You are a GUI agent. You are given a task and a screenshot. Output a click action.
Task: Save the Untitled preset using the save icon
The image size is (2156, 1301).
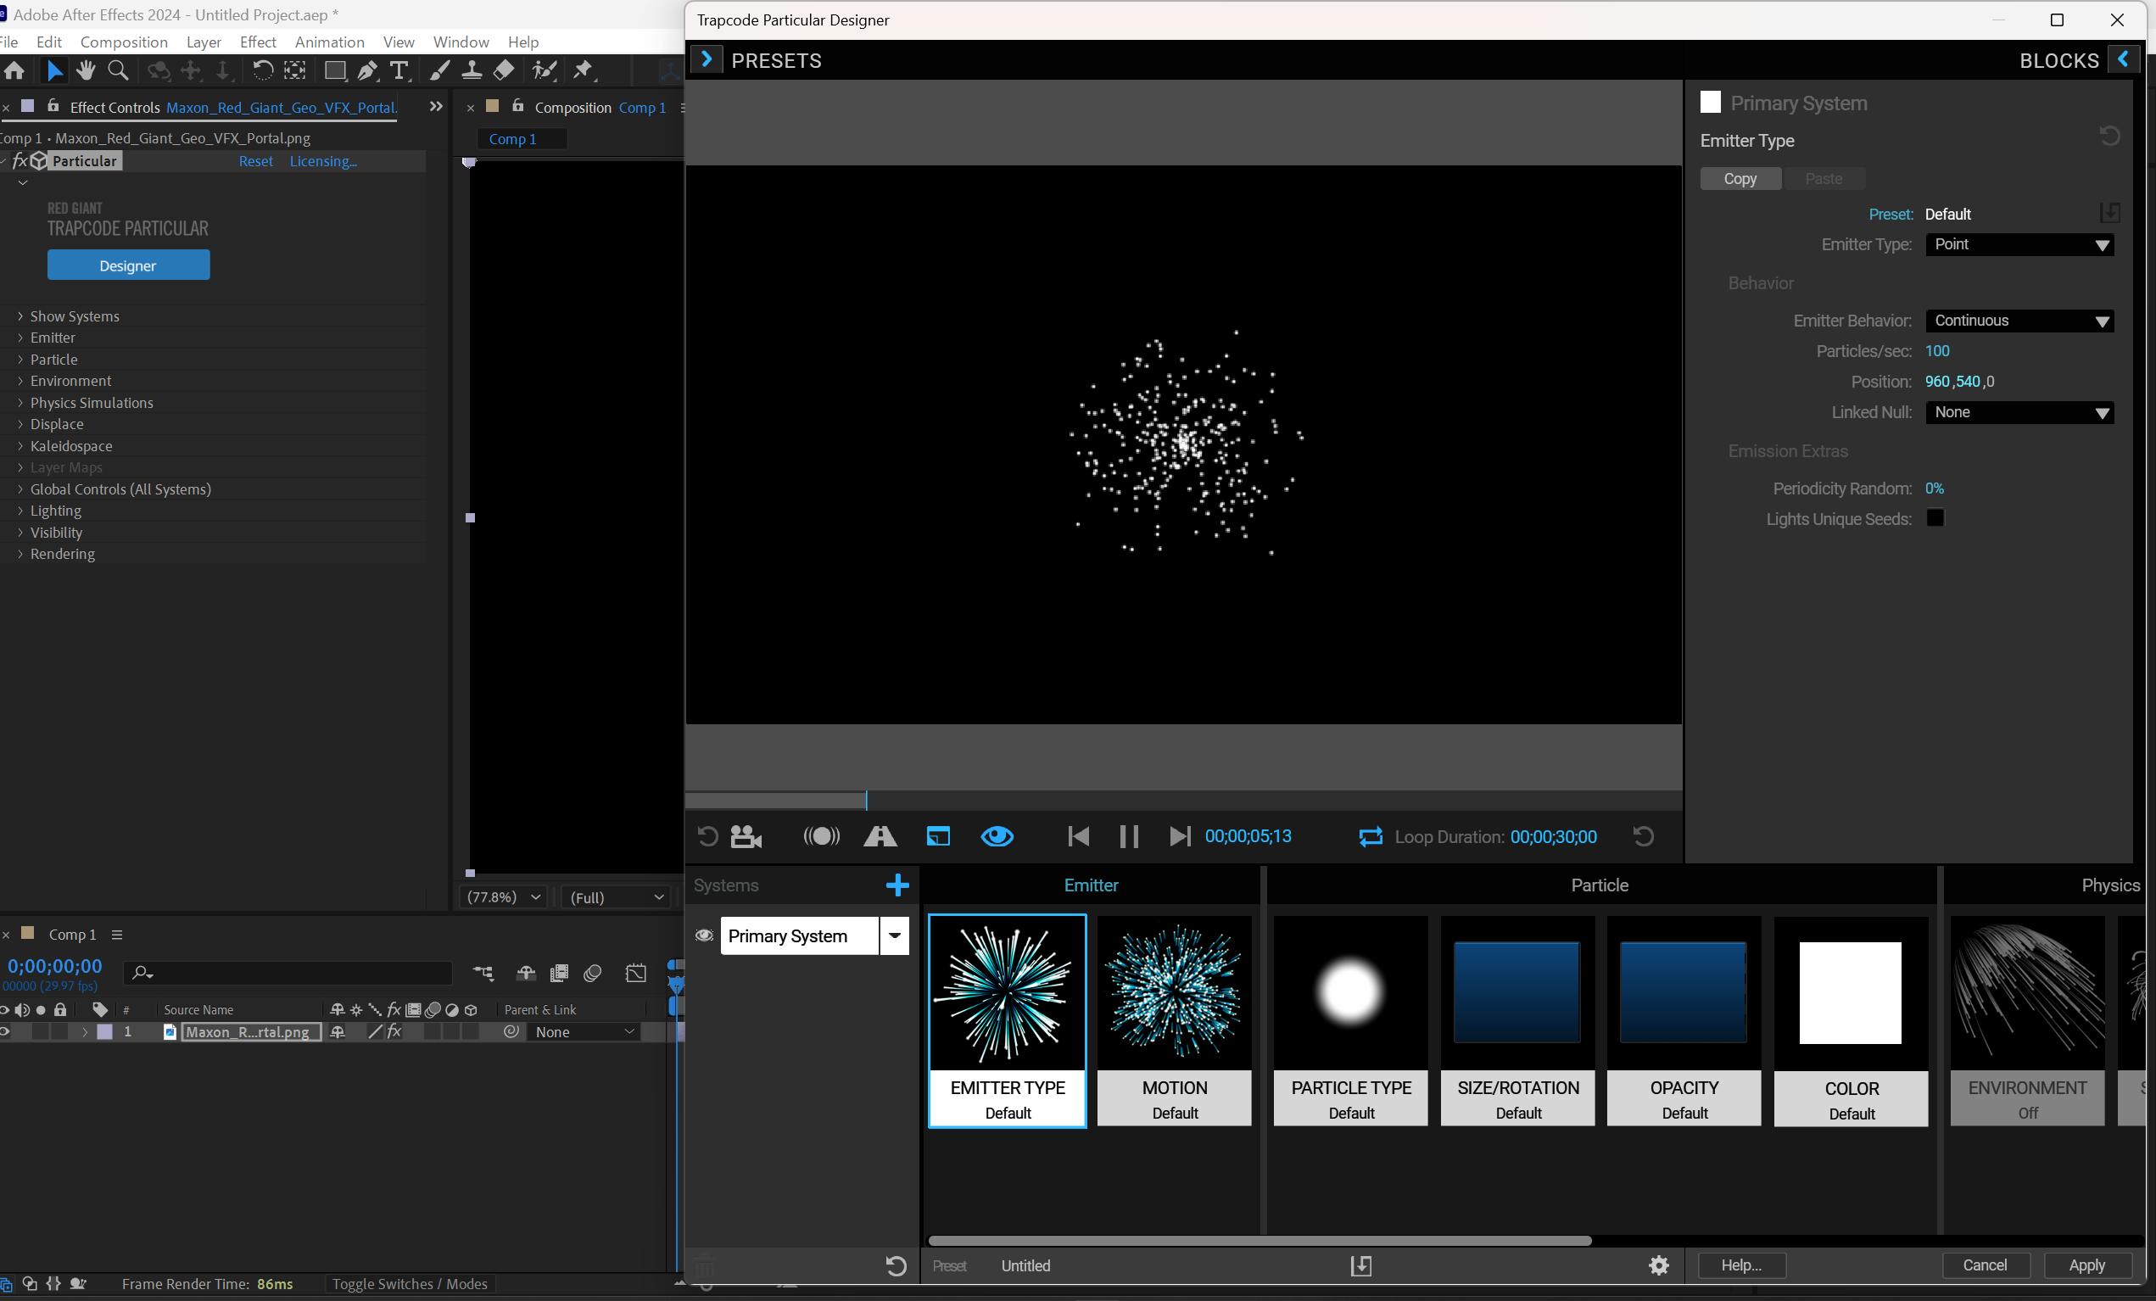1360,1265
